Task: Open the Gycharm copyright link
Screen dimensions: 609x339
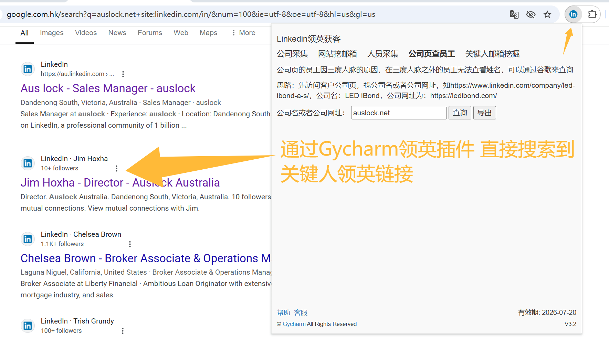Action: (x=294, y=324)
